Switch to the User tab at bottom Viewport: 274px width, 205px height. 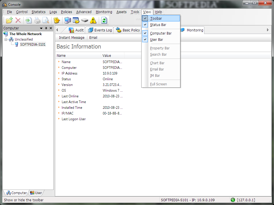click(x=36, y=193)
